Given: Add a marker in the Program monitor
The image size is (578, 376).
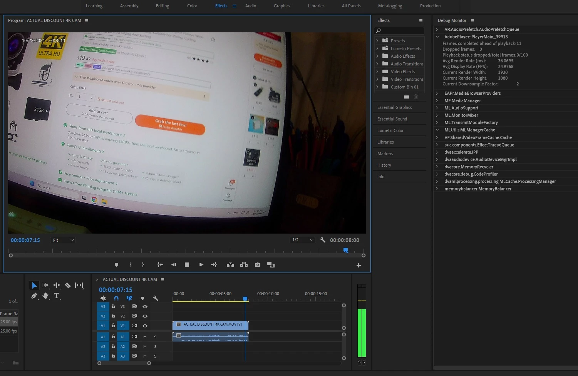Looking at the screenshot, I should click(x=116, y=265).
